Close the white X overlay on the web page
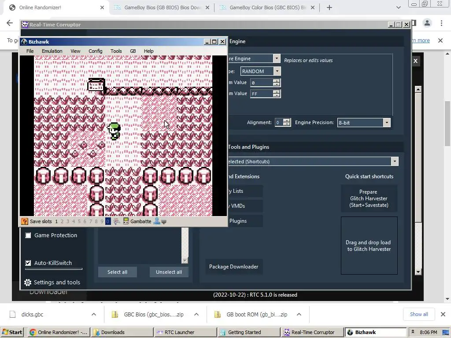 [415, 61]
